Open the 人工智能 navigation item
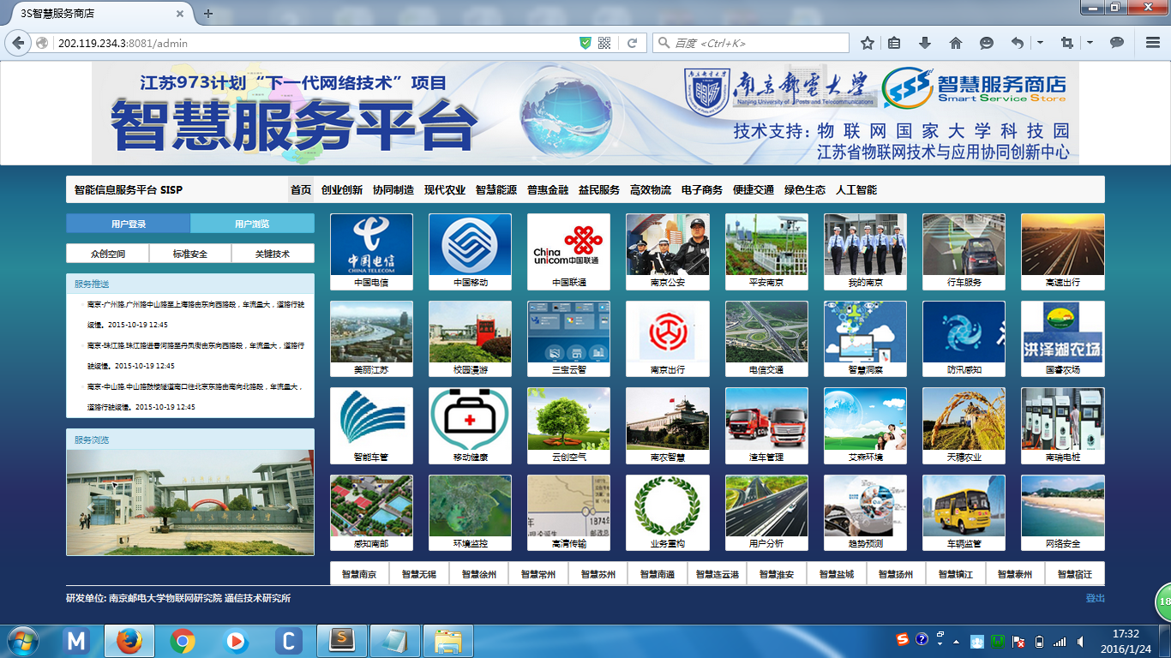The image size is (1171, 658). coord(856,189)
